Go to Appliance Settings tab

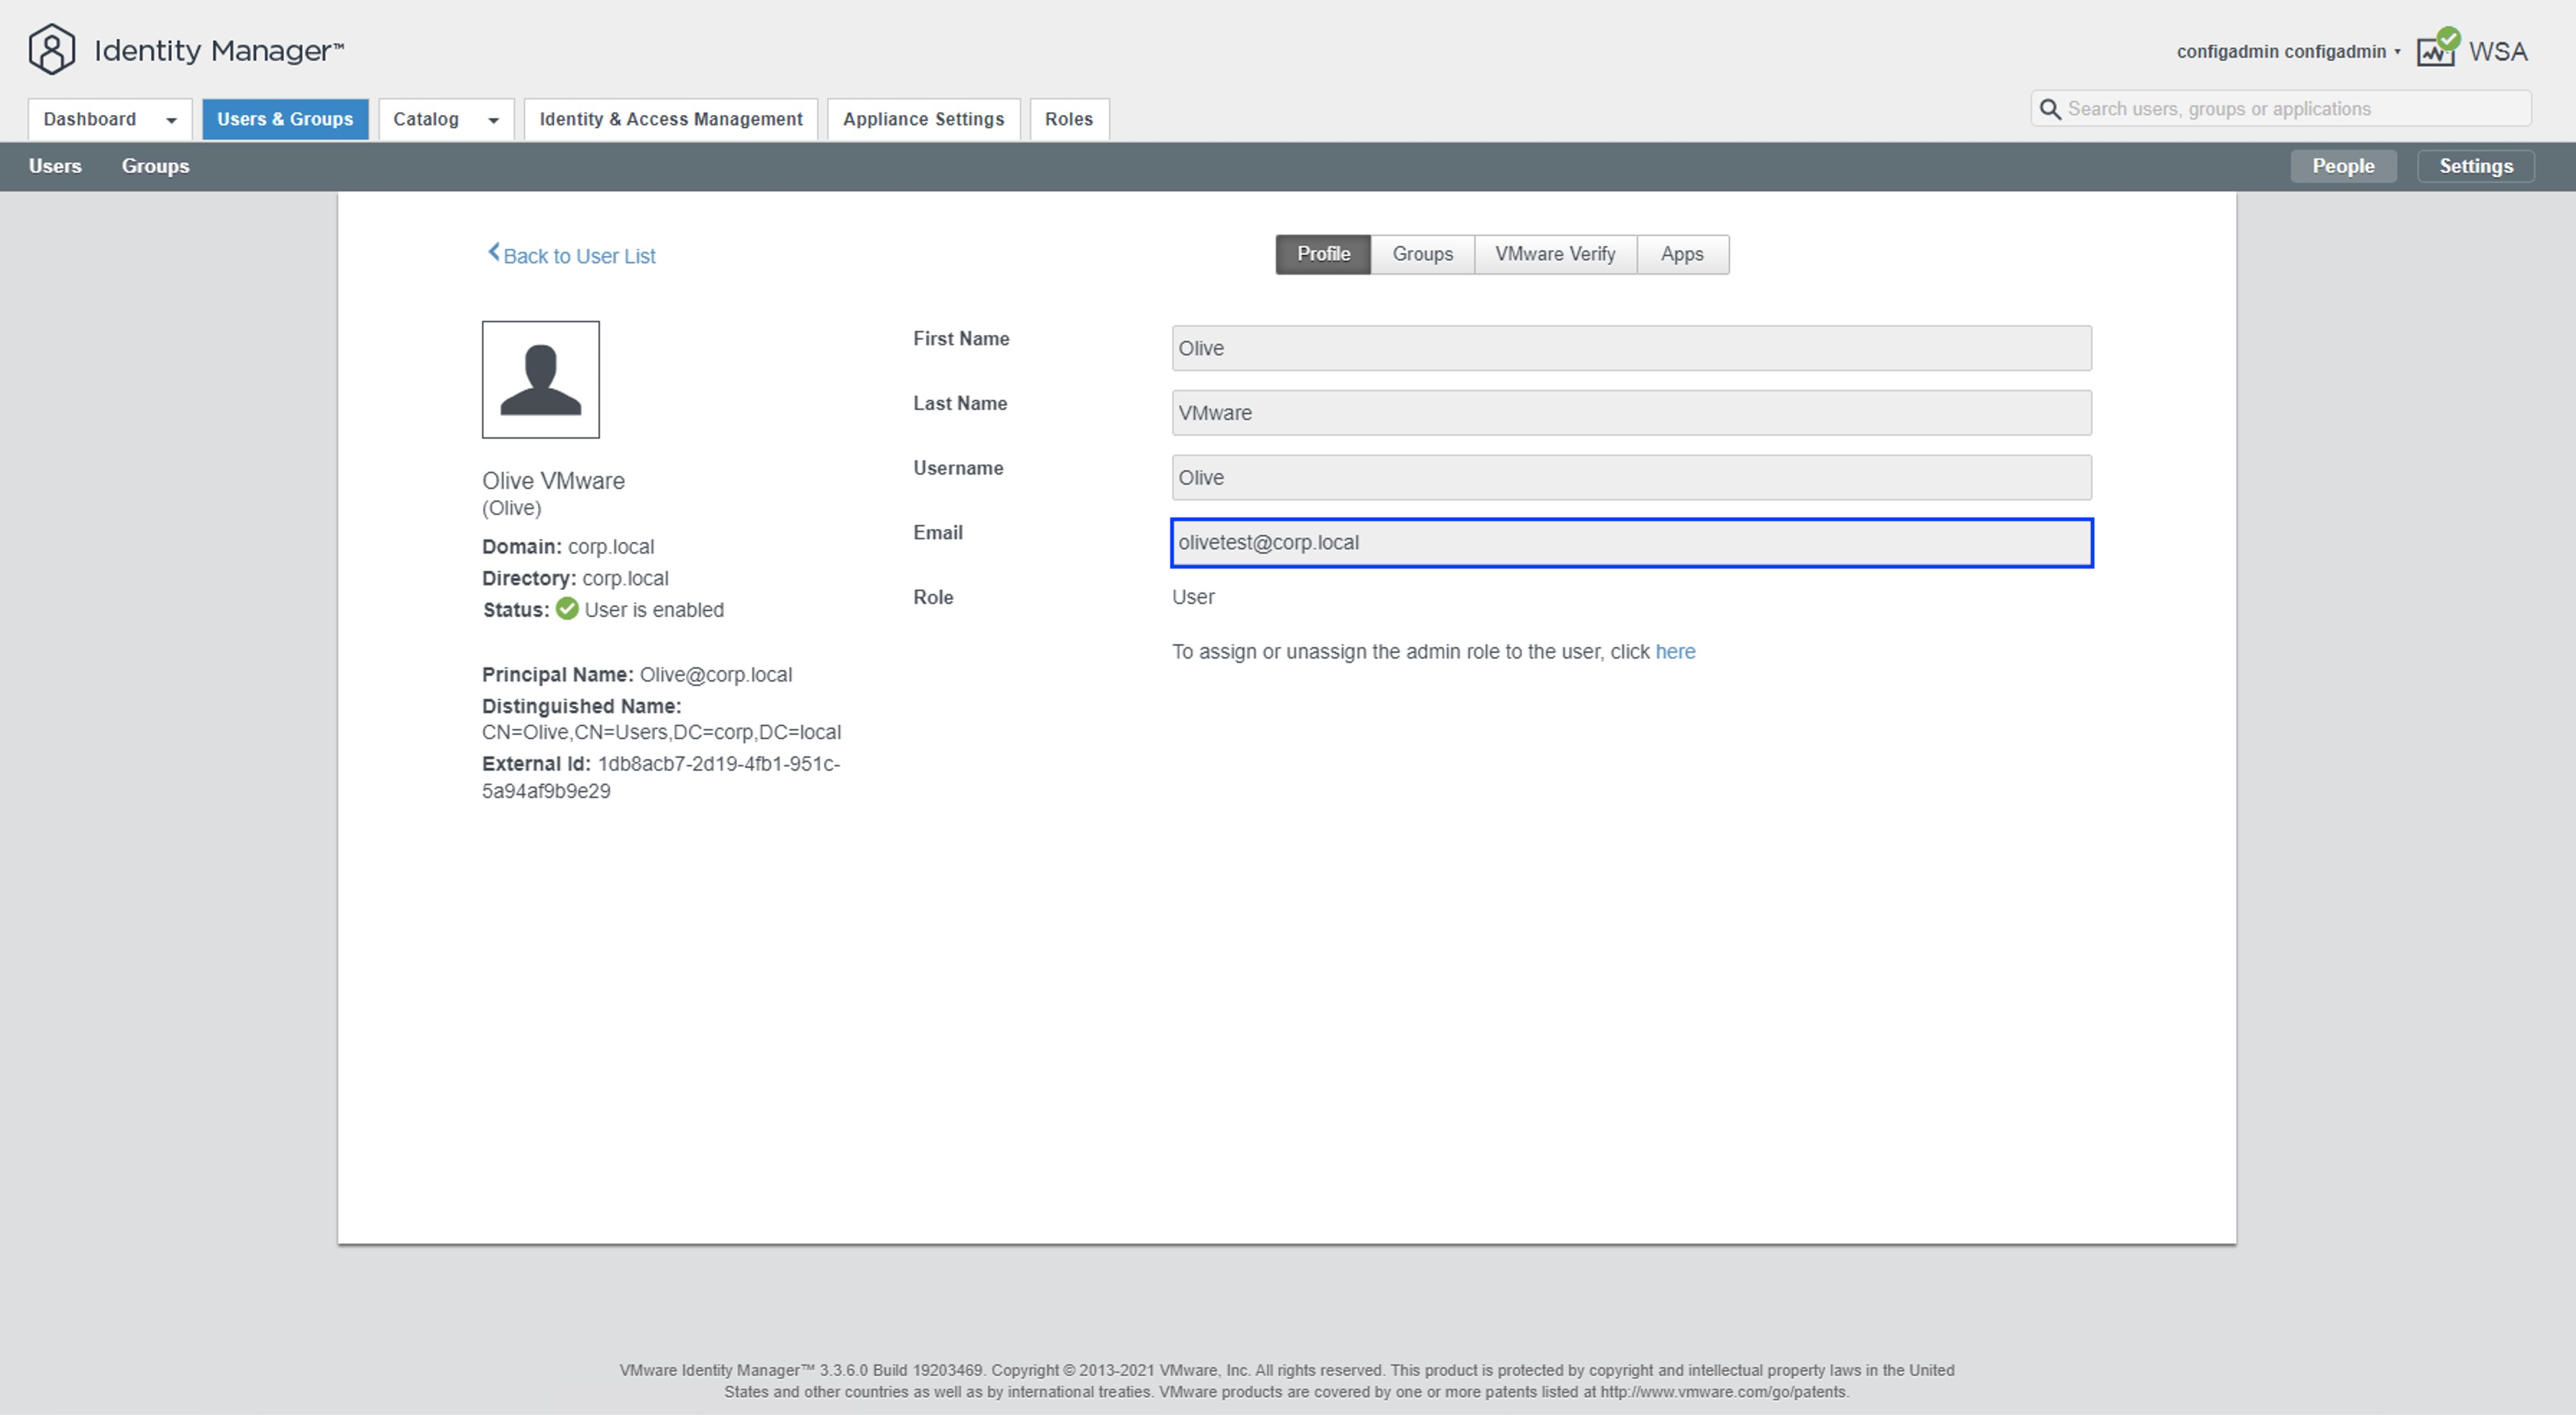[x=923, y=119]
